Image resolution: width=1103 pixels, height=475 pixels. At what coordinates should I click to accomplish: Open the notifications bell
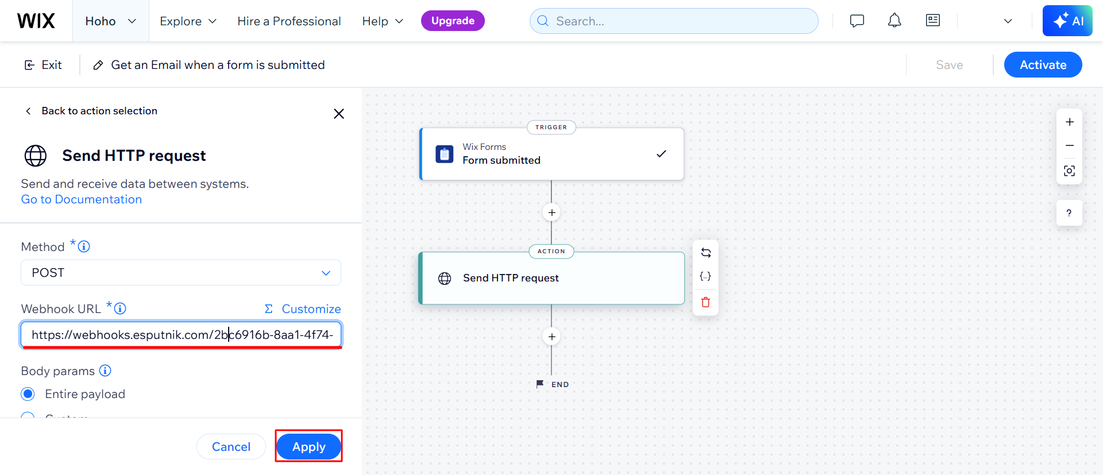point(894,21)
